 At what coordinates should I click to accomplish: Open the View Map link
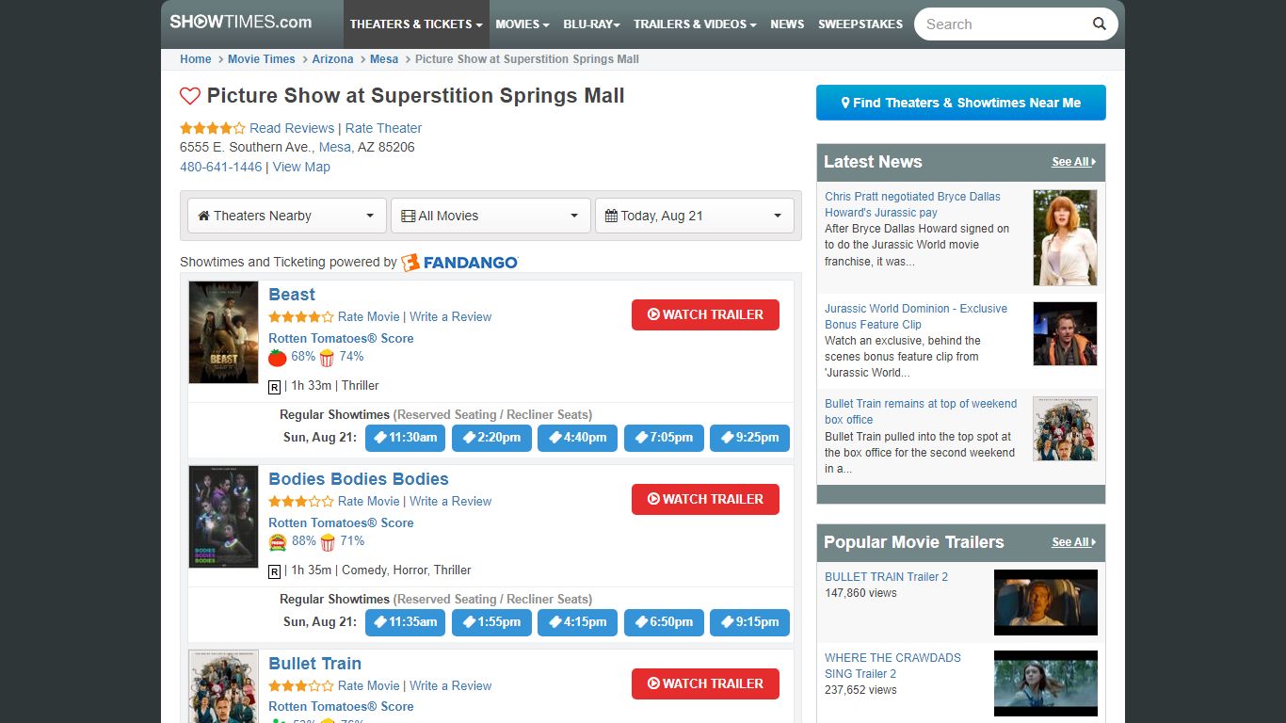pyautogui.click(x=301, y=167)
